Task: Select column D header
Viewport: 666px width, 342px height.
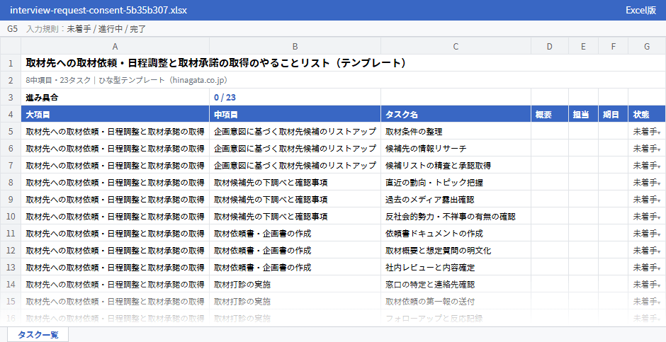Action: 550,46
